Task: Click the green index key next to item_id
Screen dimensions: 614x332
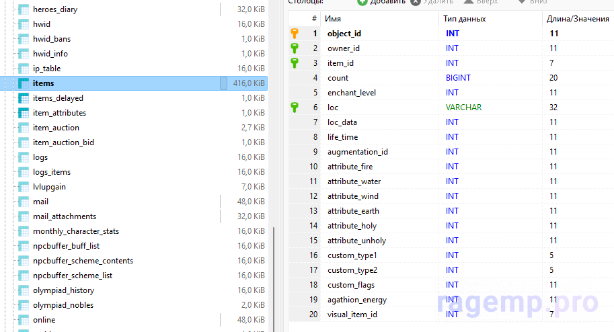Action: 295,63
